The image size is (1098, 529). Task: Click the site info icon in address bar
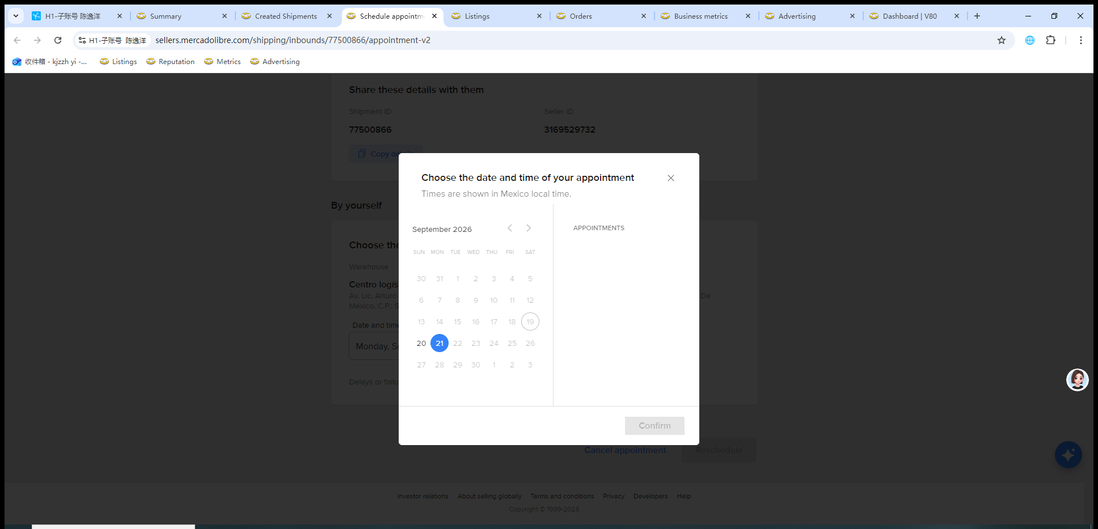pyautogui.click(x=82, y=40)
